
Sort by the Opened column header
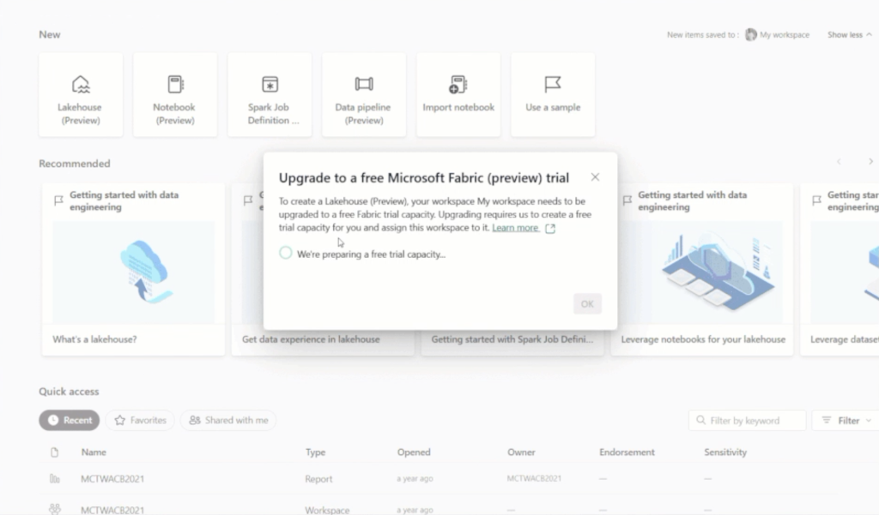(x=414, y=452)
